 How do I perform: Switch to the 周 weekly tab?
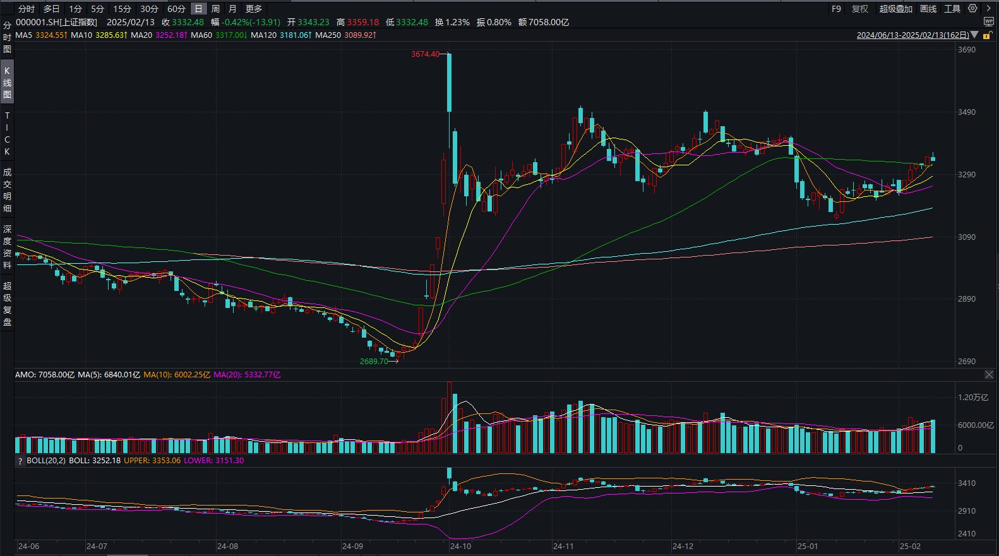click(215, 9)
